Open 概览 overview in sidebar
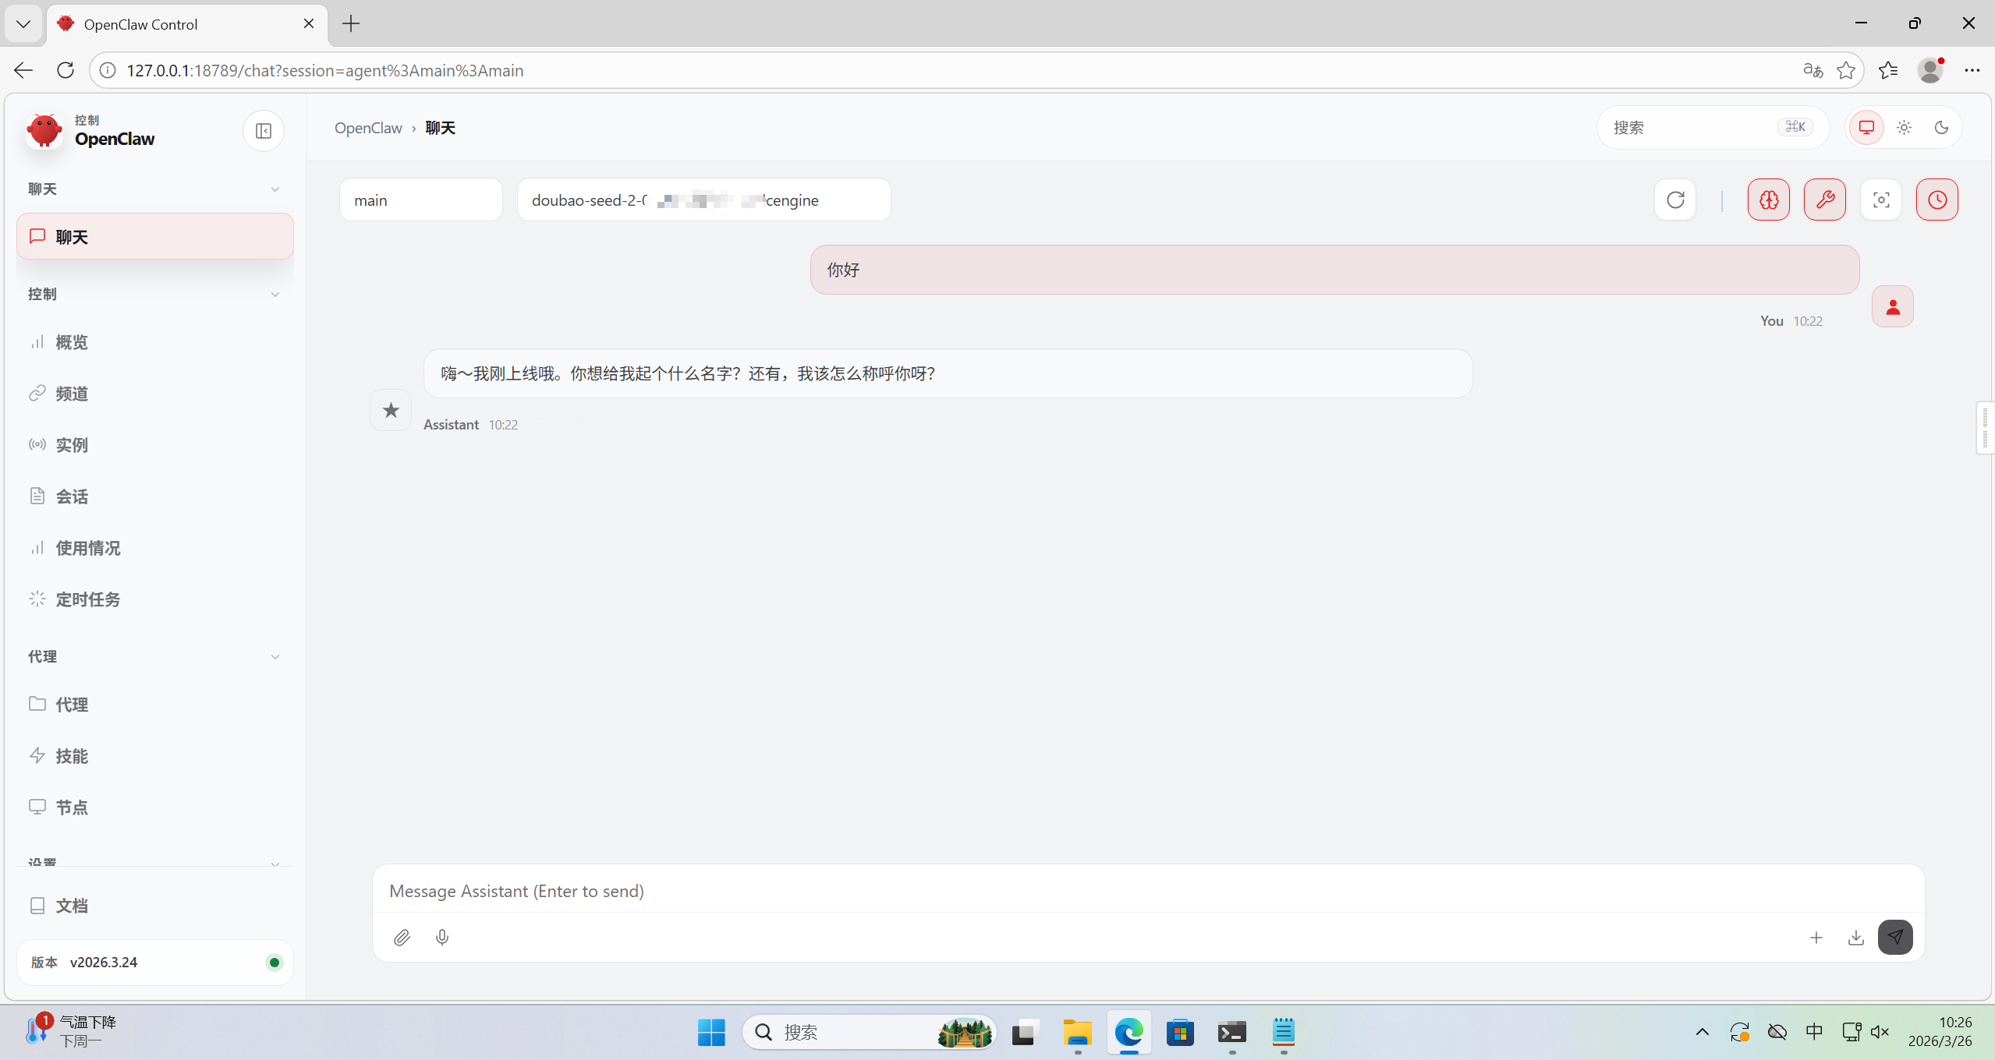The height and width of the screenshot is (1060, 1995). click(155, 342)
